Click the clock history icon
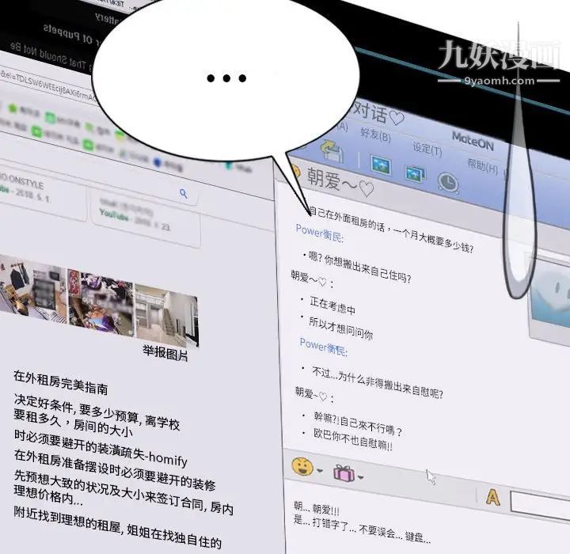The height and width of the screenshot is (554, 570). (x=449, y=183)
